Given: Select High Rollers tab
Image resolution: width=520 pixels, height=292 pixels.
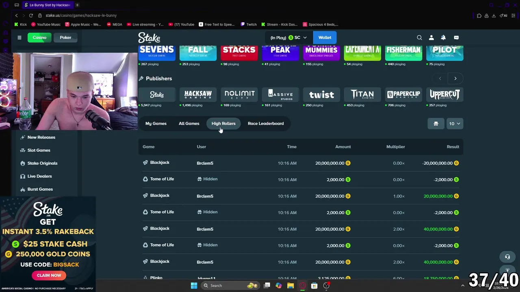Looking at the screenshot, I should pos(223,123).
